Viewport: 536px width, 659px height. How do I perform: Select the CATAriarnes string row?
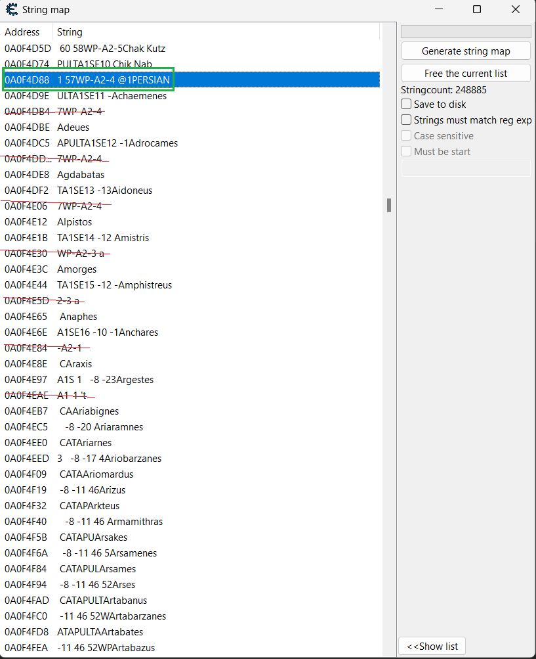[x=190, y=443]
